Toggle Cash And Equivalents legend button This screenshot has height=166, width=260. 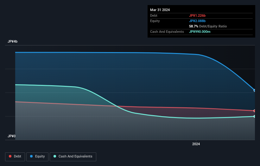[73, 157]
